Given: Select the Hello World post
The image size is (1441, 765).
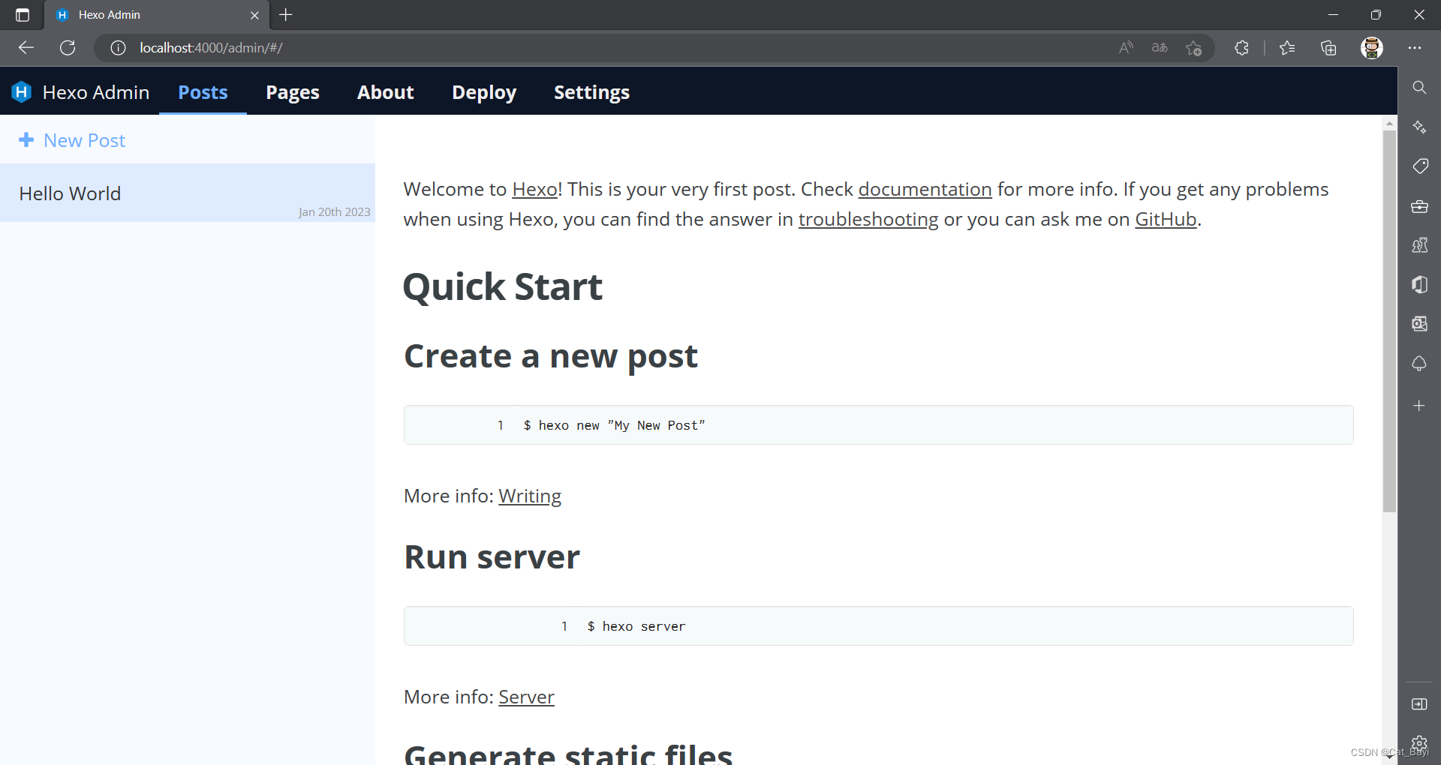Looking at the screenshot, I should click(188, 193).
